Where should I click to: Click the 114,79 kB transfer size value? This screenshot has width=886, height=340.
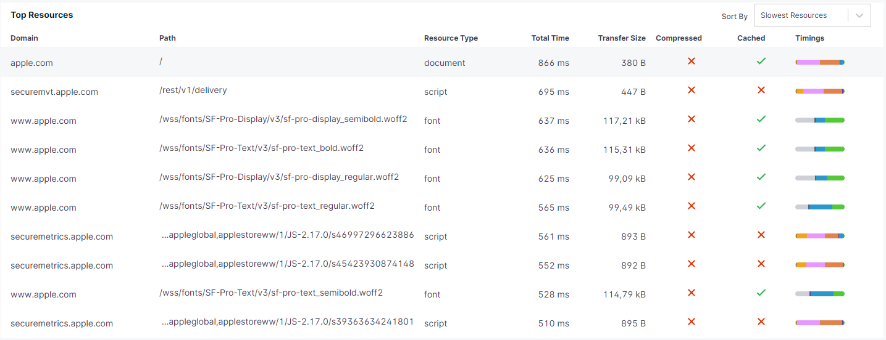(625, 294)
